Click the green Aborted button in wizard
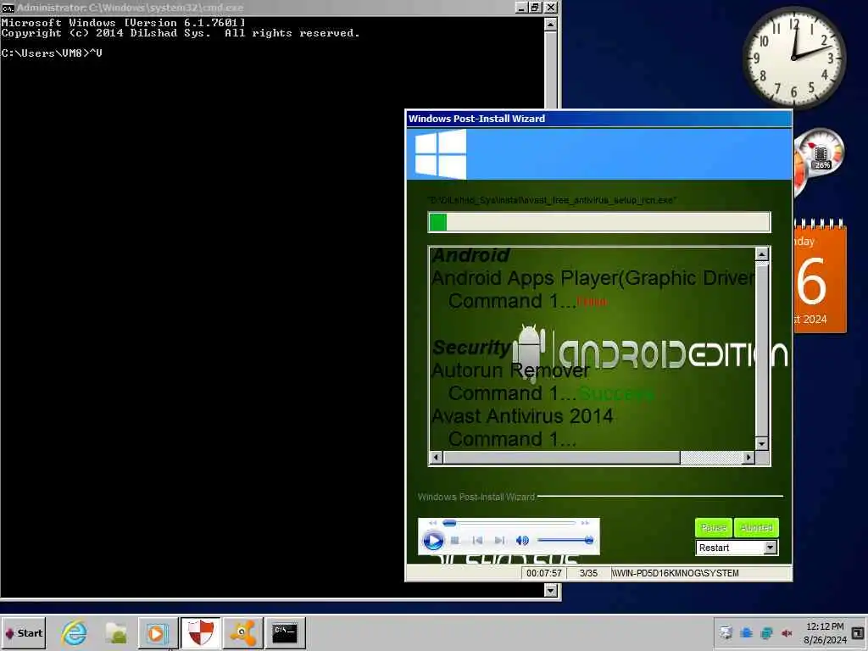The height and width of the screenshot is (651, 868). pos(756,527)
